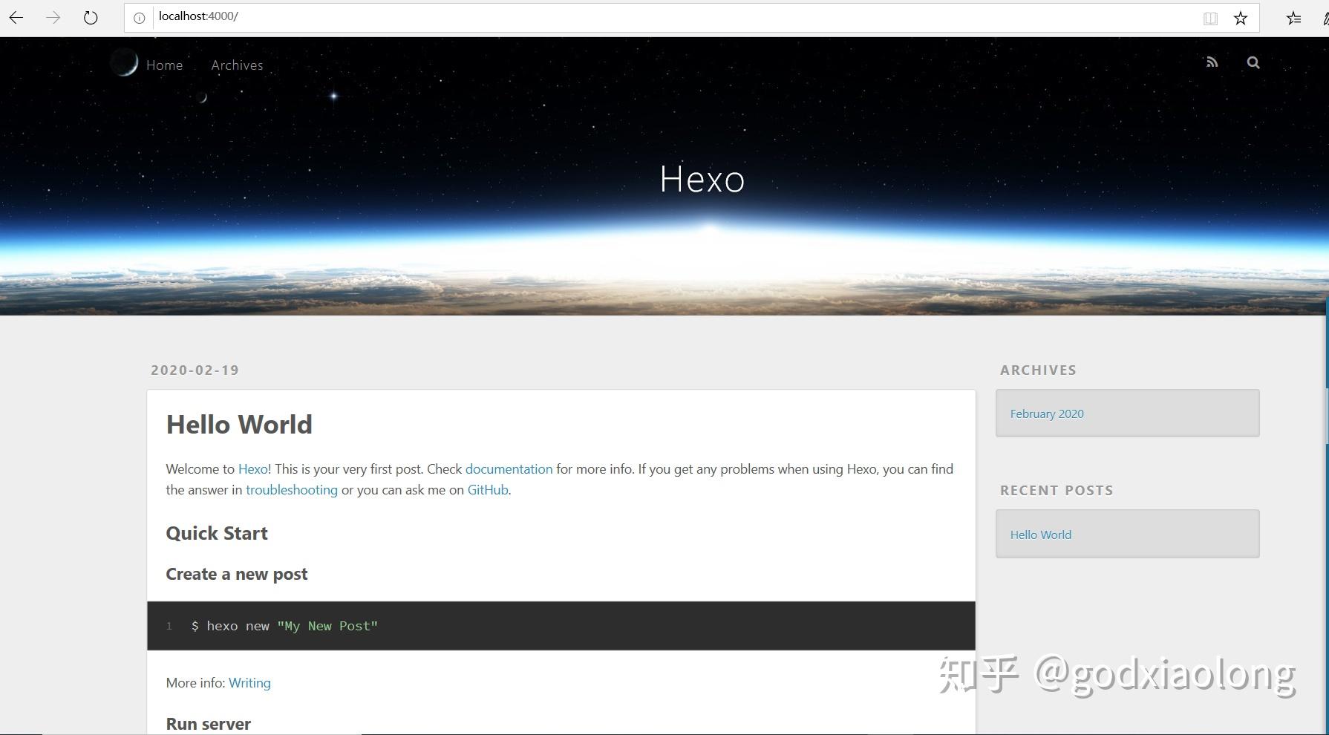Open the blog search icon
This screenshot has height=735, width=1329.
tap(1253, 62)
